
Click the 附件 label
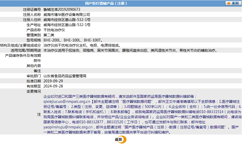point(37,61)
